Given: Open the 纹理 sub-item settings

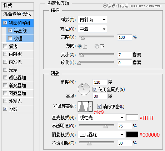Looking at the screenshot, I should point(20,38).
